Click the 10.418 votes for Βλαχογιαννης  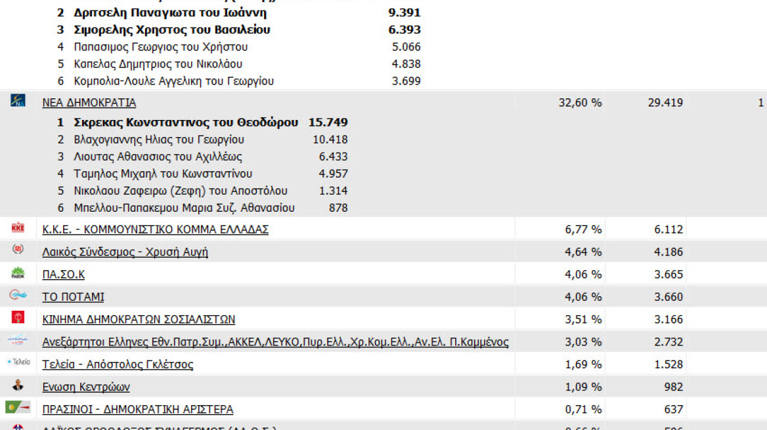coord(330,140)
